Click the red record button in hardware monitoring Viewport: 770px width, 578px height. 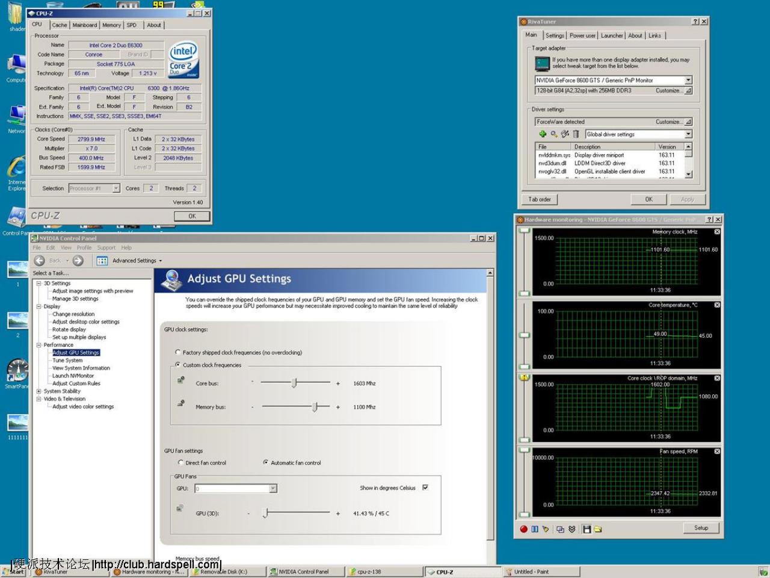(x=523, y=529)
